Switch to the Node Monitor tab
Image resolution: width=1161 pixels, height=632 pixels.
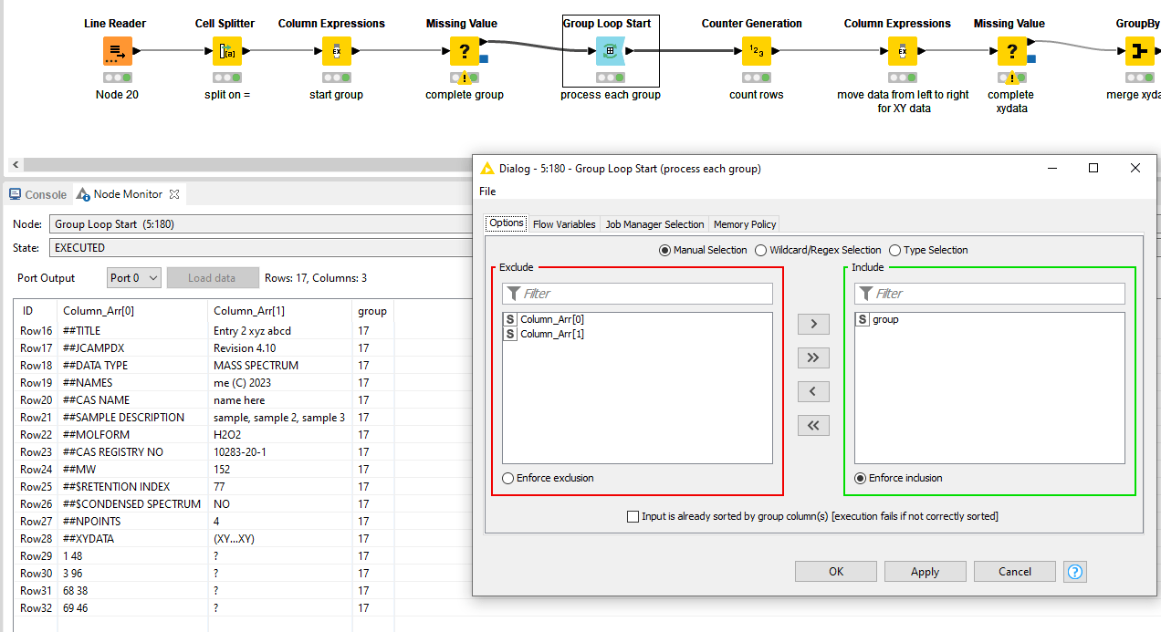(x=129, y=194)
